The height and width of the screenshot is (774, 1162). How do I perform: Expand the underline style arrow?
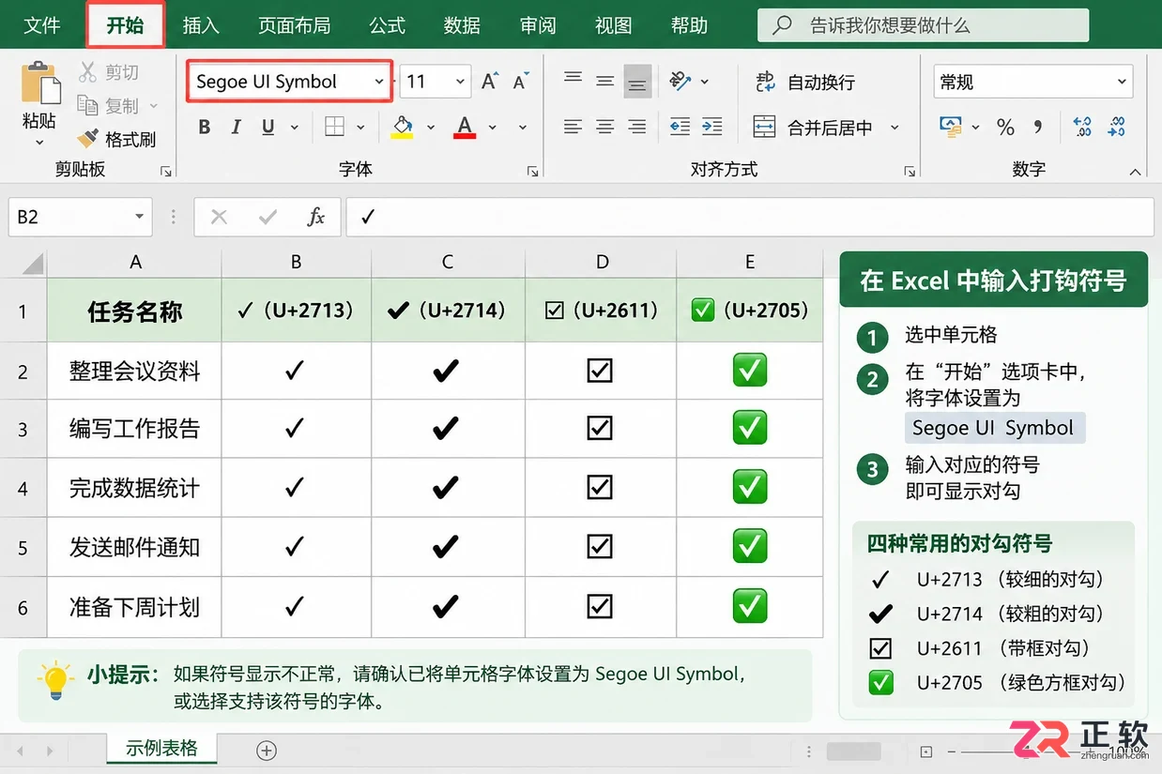(x=295, y=128)
